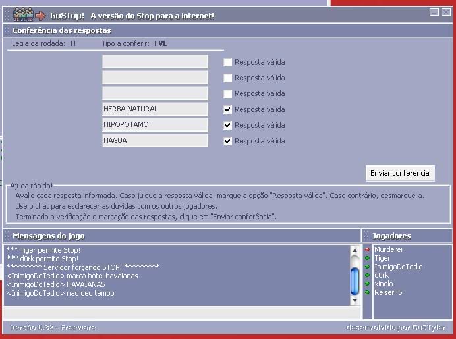
Task: Click the 'HAVAIANAS' chat line
Action: pyautogui.click(x=55, y=284)
